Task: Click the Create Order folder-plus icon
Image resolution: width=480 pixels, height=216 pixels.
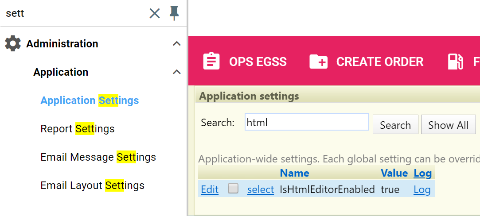Action: click(319, 62)
